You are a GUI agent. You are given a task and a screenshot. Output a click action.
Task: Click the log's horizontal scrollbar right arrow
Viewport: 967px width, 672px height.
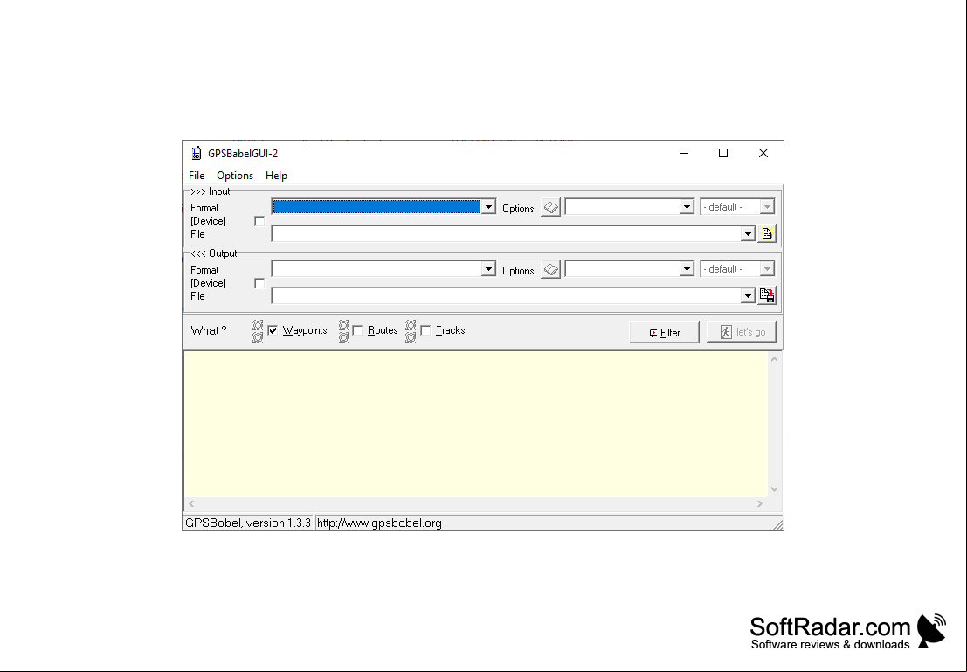click(760, 504)
